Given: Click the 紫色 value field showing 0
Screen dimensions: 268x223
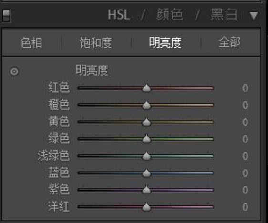Looking at the screenshot, I should (x=245, y=190).
